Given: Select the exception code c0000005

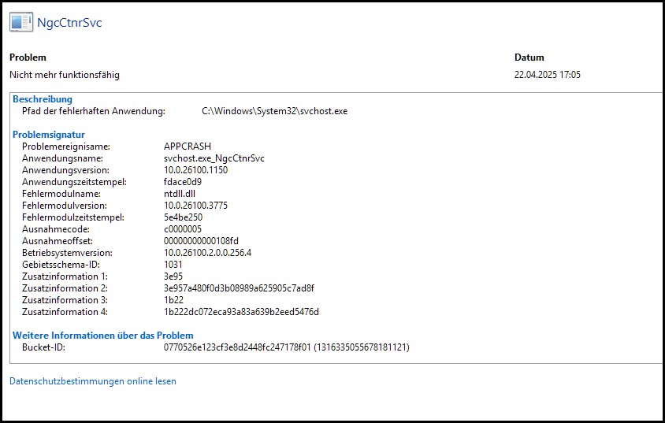Looking at the screenshot, I should tap(183, 229).
